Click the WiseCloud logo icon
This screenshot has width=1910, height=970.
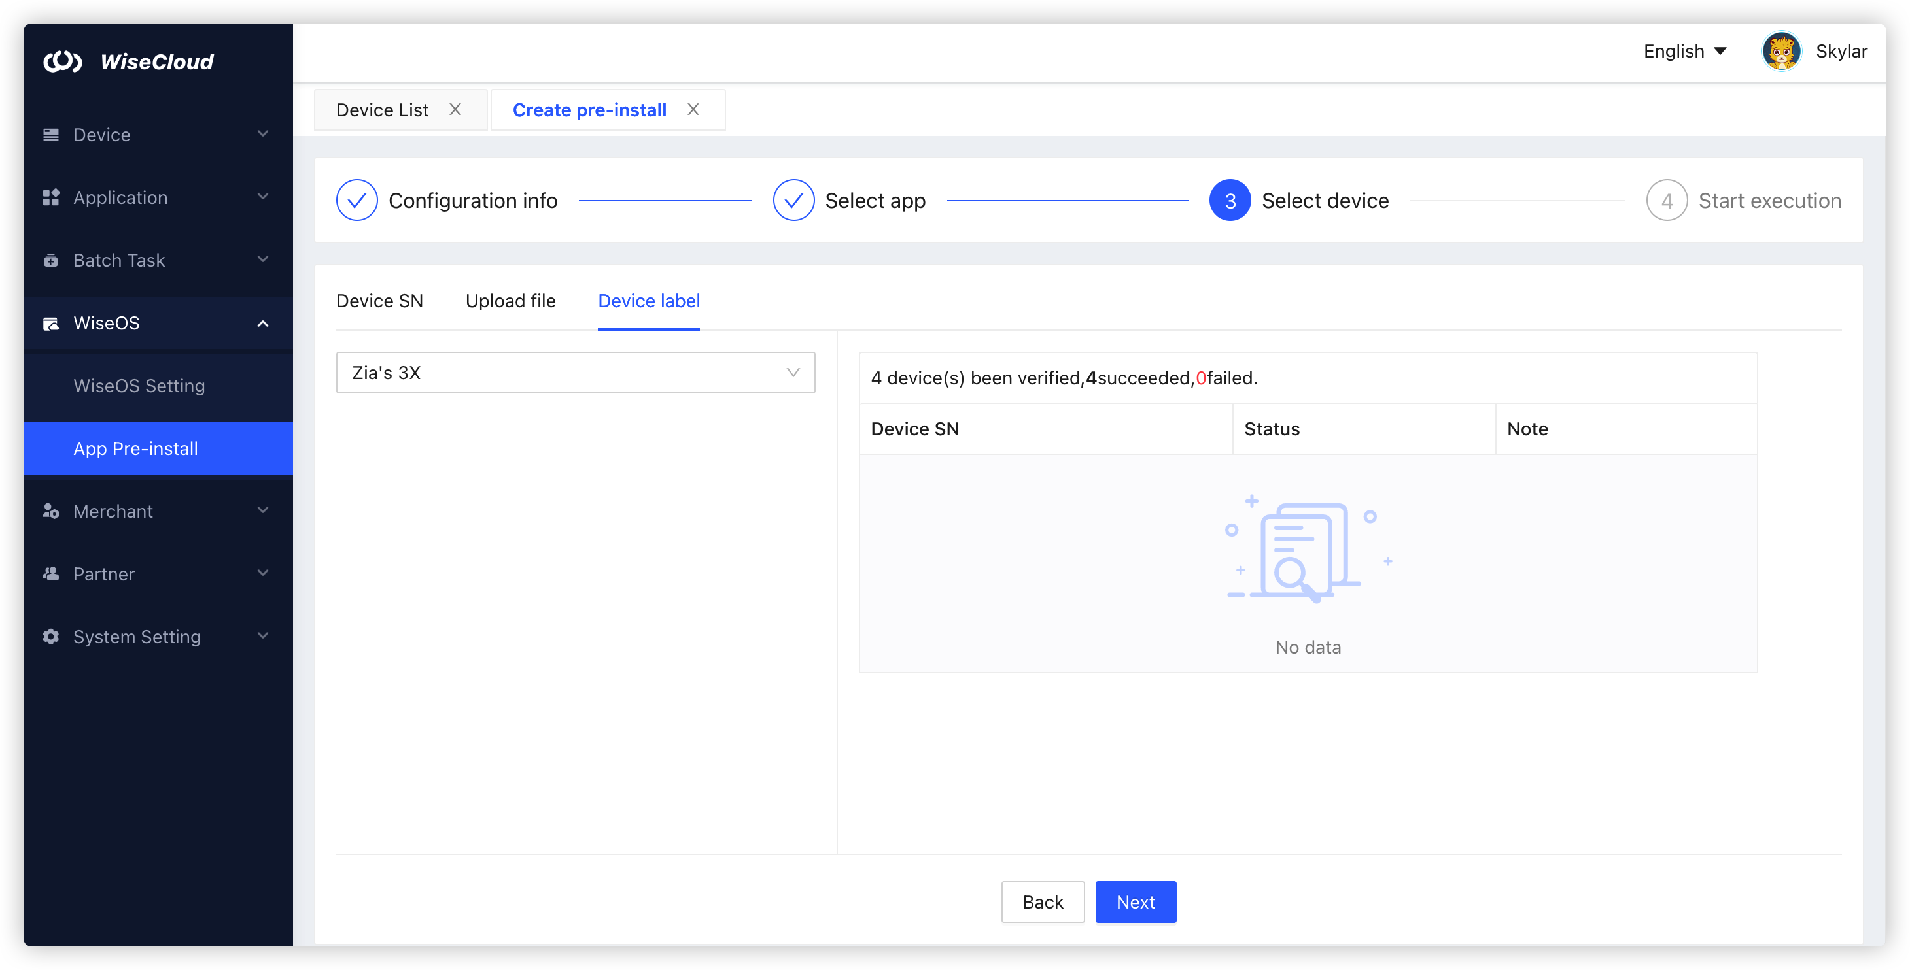pyautogui.click(x=62, y=61)
